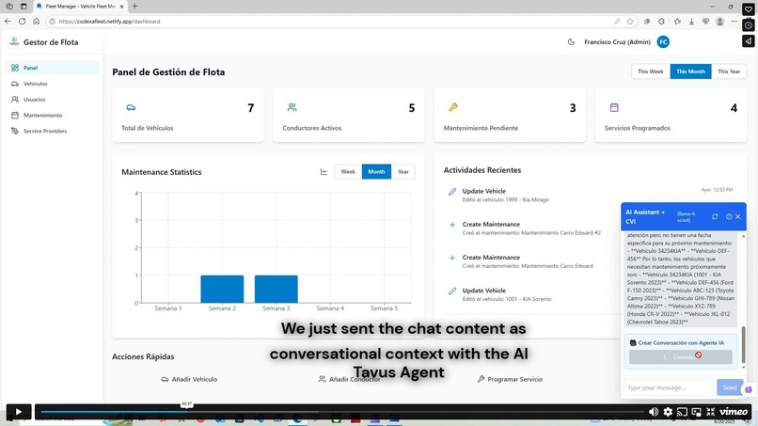The height and width of the screenshot is (426, 758).
Task: Enable picture-in-picture in Vimeo player
Action: point(696,412)
